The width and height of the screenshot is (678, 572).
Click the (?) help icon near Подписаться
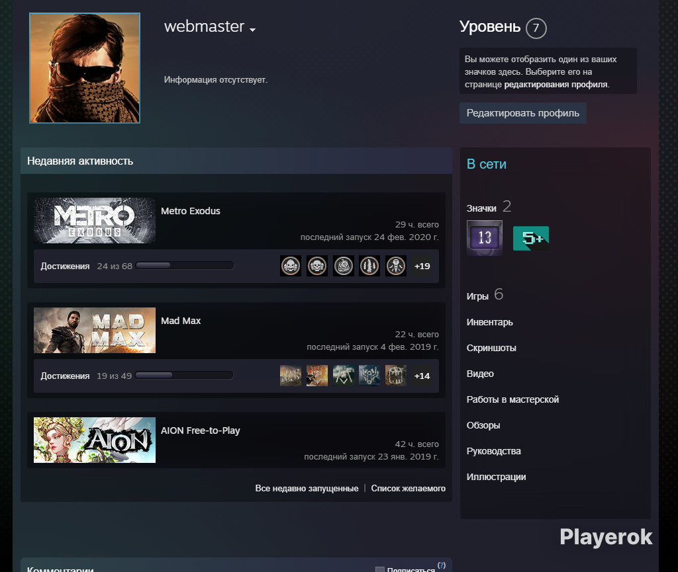pyautogui.click(x=442, y=565)
